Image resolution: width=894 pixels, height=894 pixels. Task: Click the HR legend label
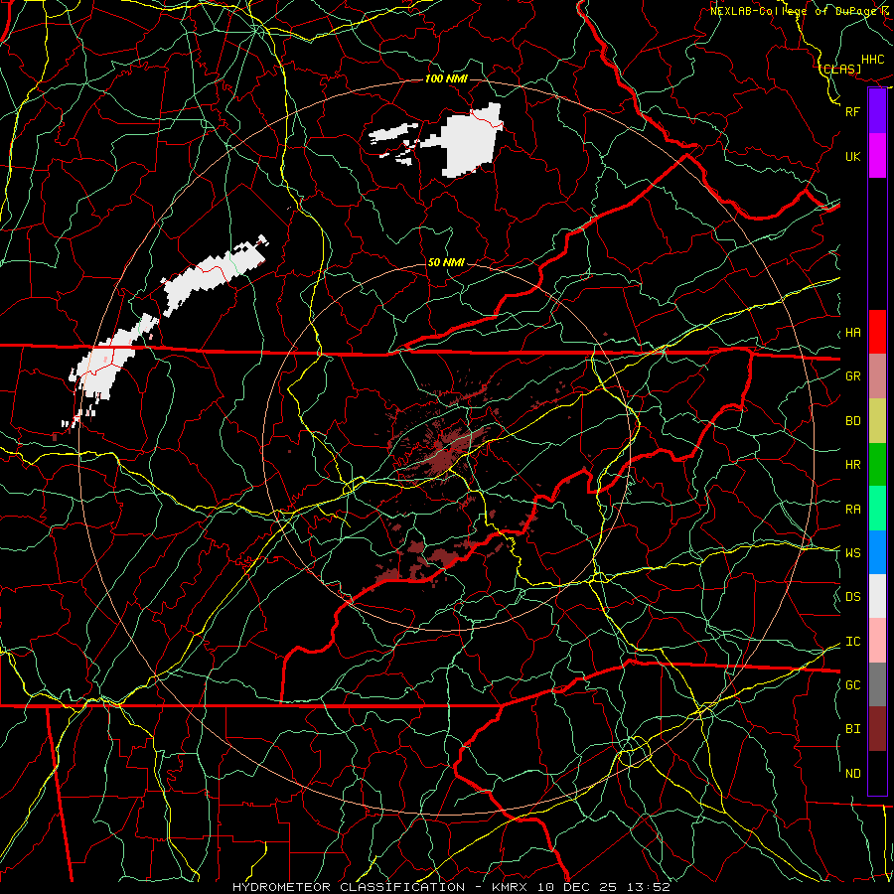[x=853, y=465]
